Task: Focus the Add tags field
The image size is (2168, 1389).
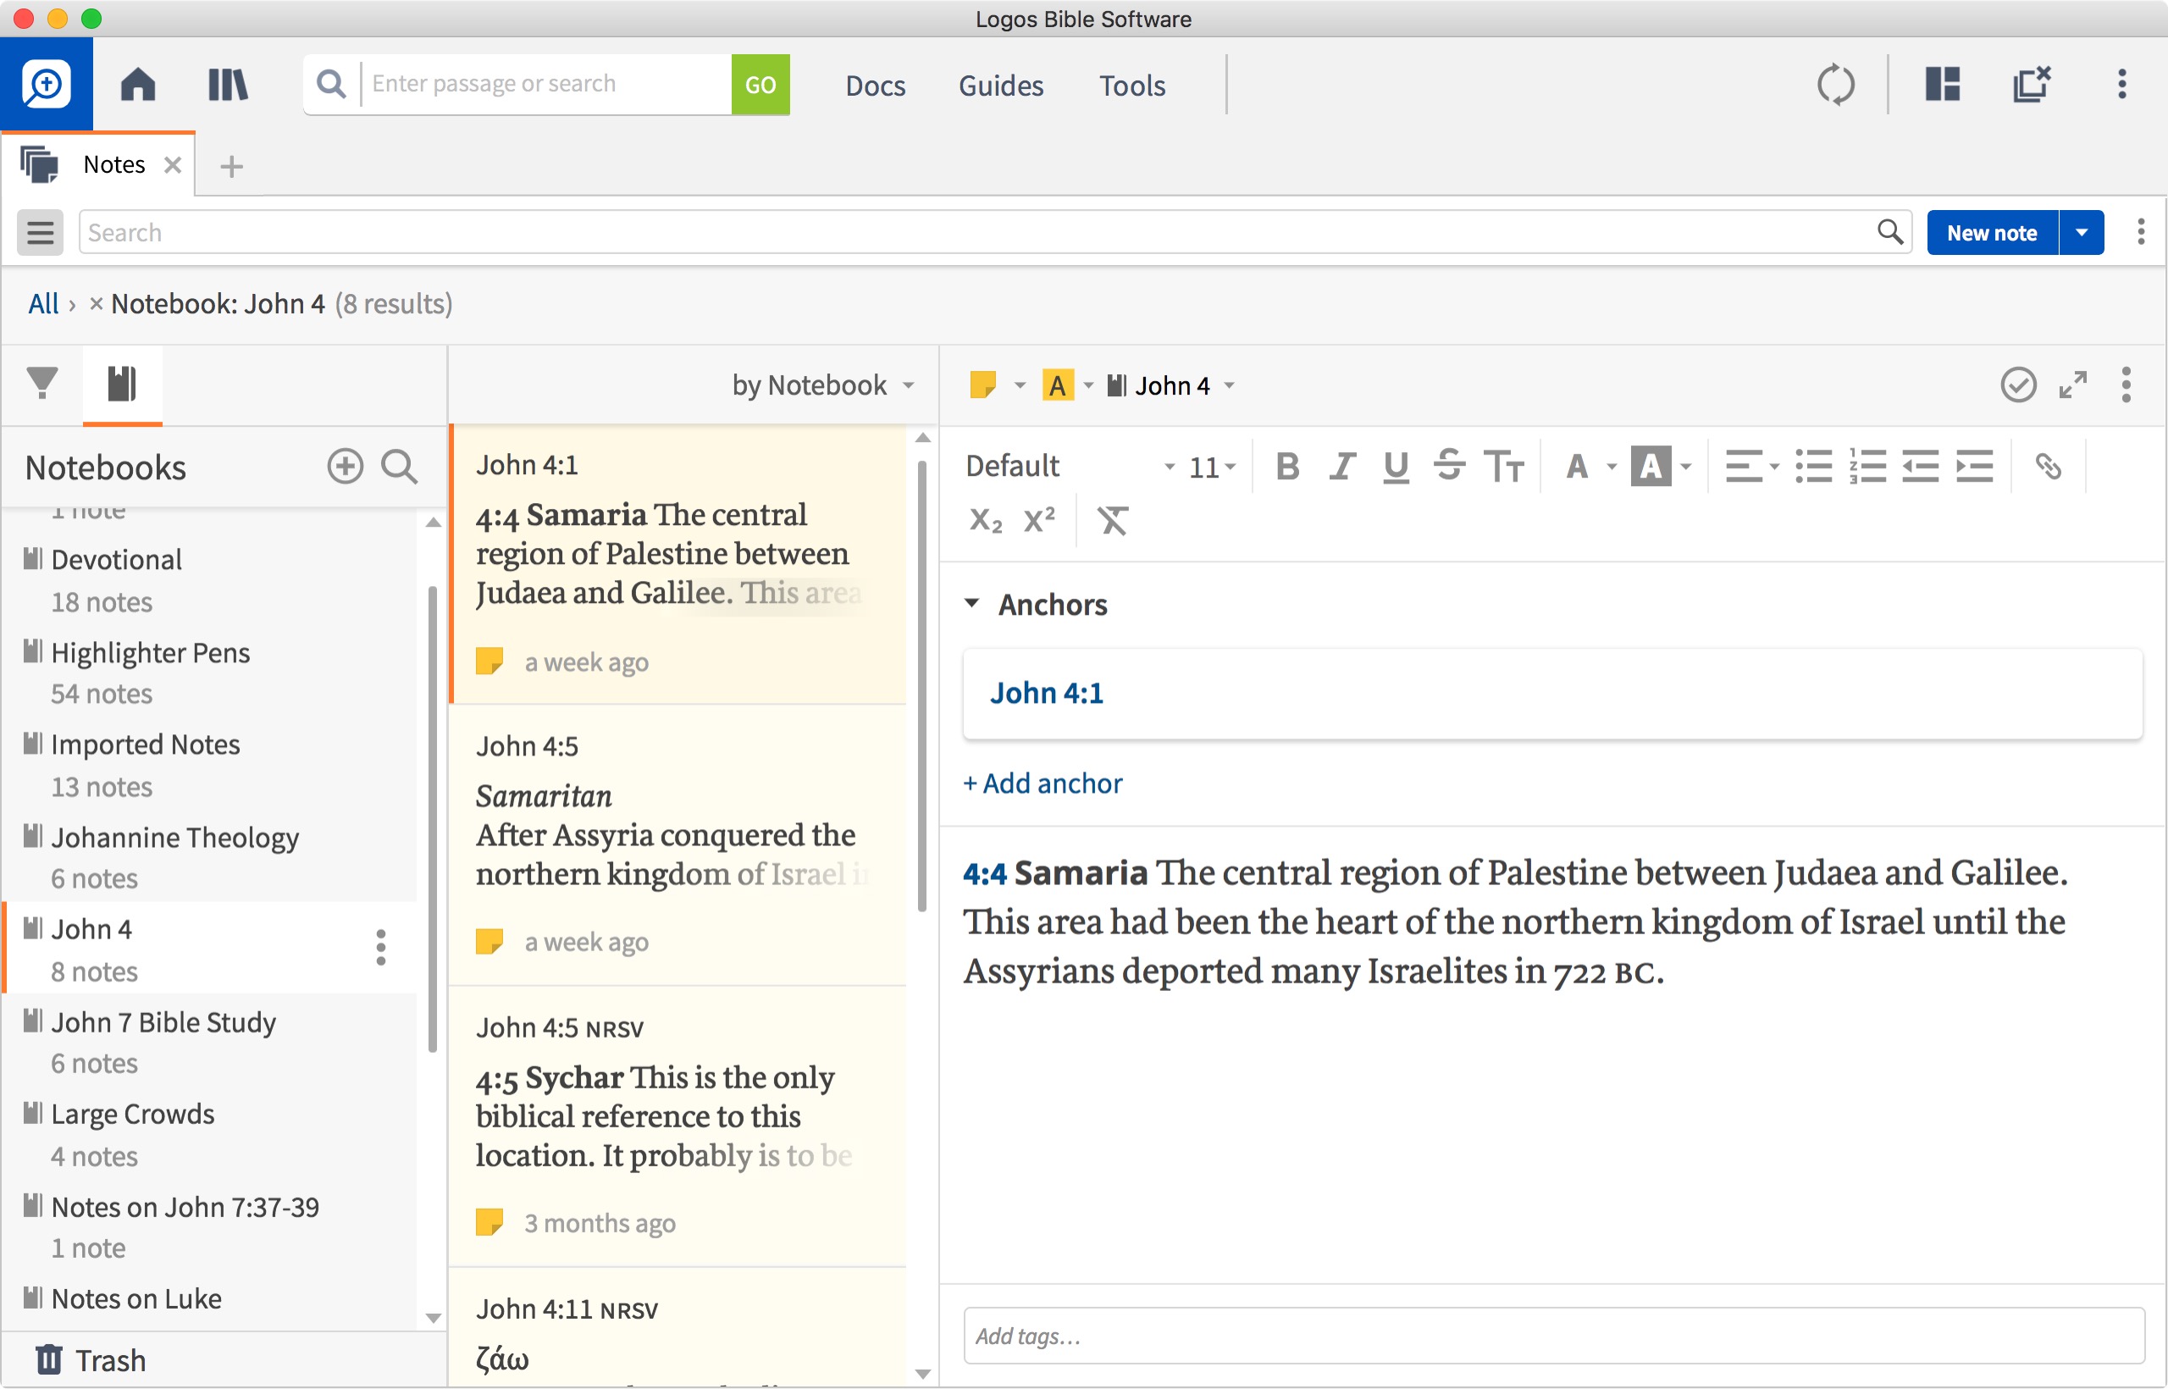Action: (1553, 1335)
